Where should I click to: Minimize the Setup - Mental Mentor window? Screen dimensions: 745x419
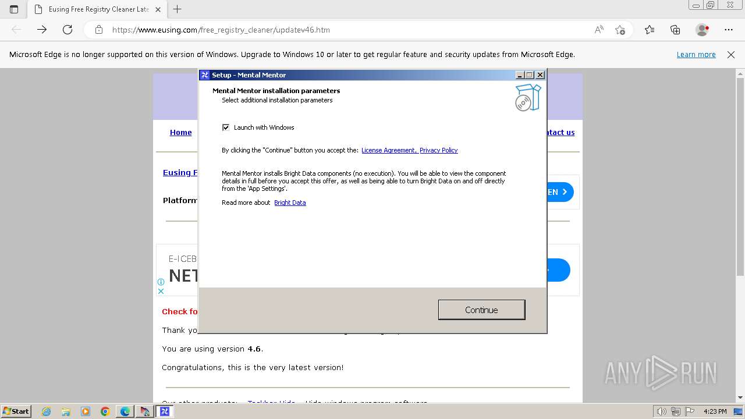(520, 75)
